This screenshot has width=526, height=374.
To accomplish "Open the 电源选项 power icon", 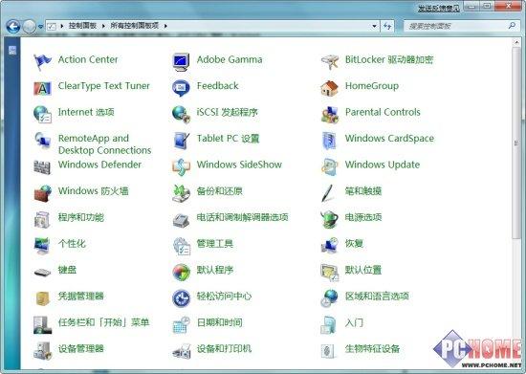I will coord(330,219).
